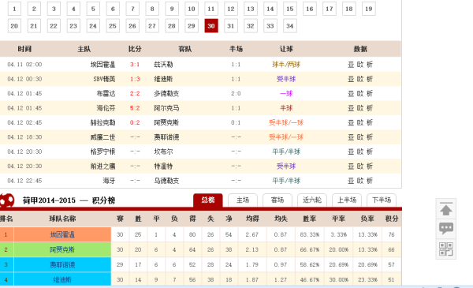The width and height of the screenshot is (473, 288).
Task: Go to round 19
Action: [x=369, y=9]
